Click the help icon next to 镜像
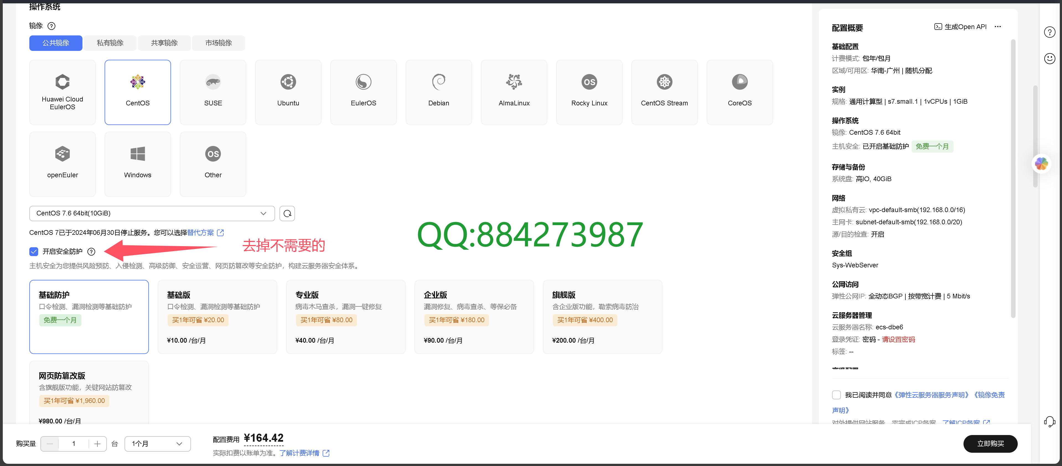The image size is (1062, 466). click(x=51, y=26)
